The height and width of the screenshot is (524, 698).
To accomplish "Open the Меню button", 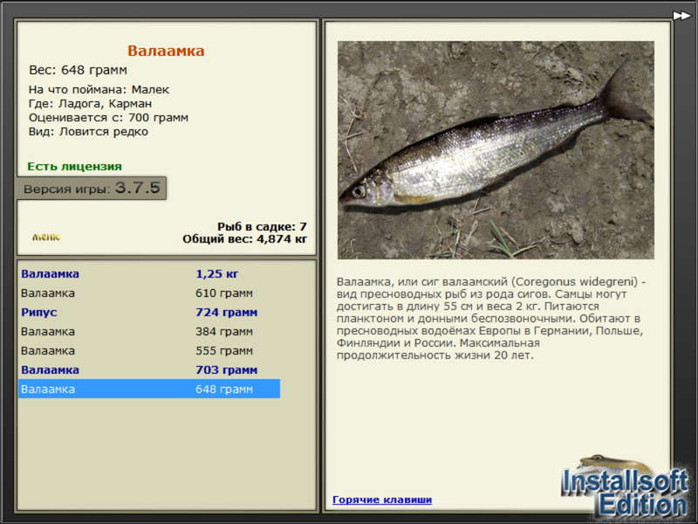I will click(46, 237).
